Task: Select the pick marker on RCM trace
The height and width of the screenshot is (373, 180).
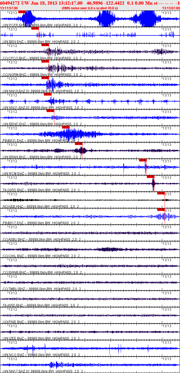Action: pos(143,160)
